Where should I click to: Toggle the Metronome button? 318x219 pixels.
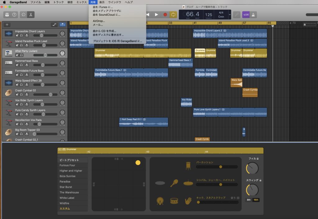(x=253, y=15)
